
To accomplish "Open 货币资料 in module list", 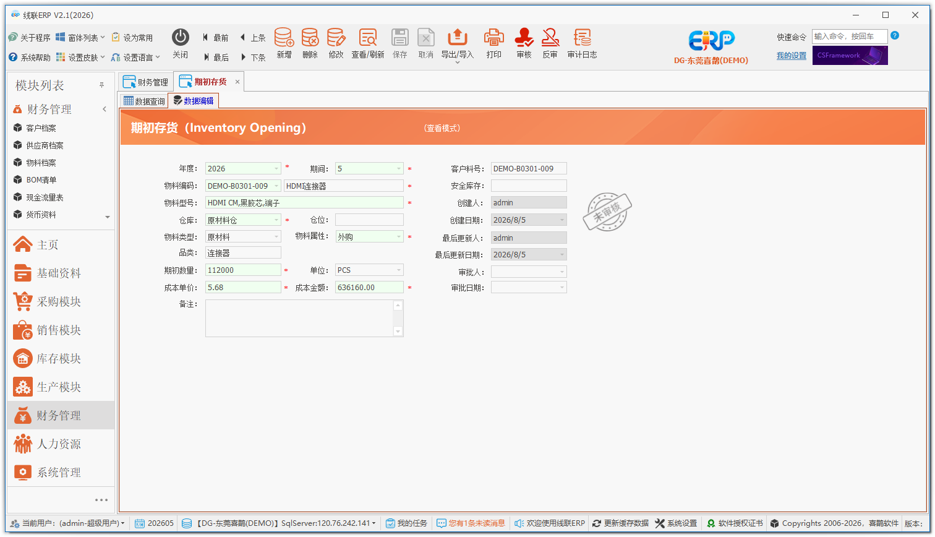I will pos(41,215).
